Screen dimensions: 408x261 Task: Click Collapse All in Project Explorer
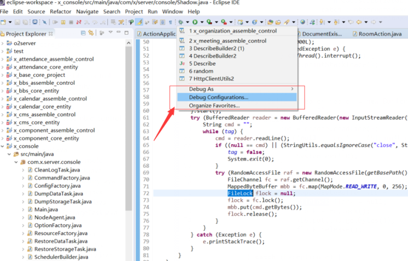[83, 33]
